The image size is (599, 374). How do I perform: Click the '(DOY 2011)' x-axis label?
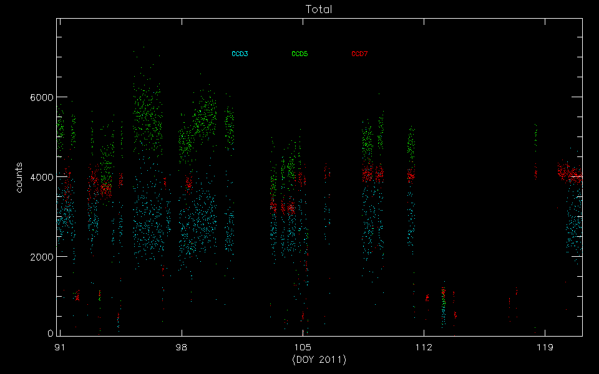tap(319, 360)
